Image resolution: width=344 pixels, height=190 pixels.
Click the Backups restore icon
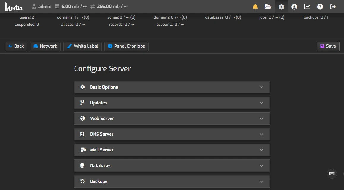[83, 181]
